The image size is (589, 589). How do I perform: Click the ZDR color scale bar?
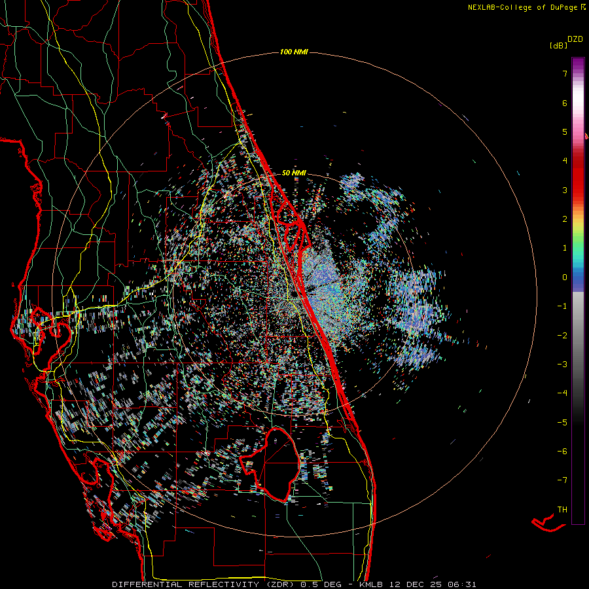click(x=578, y=291)
